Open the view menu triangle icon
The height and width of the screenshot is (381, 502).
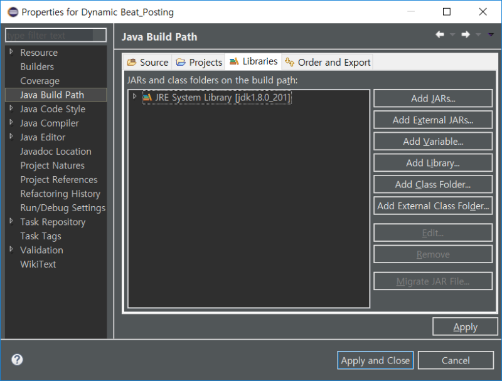[491, 34]
